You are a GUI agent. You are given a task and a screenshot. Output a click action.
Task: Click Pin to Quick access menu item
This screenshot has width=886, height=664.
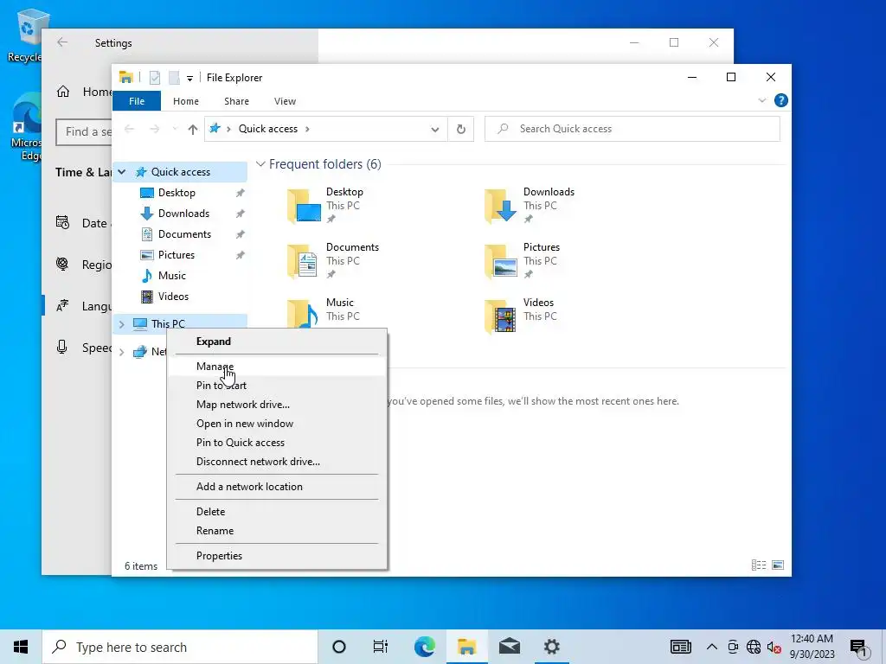pyautogui.click(x=277, y=442)
